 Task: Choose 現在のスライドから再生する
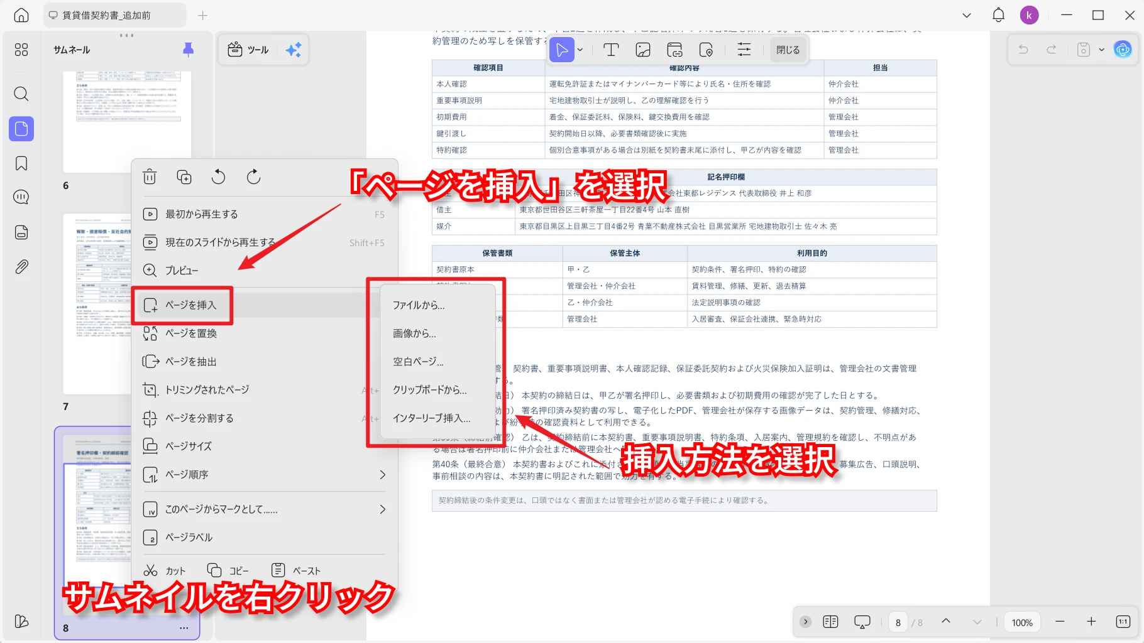(264, 242)
